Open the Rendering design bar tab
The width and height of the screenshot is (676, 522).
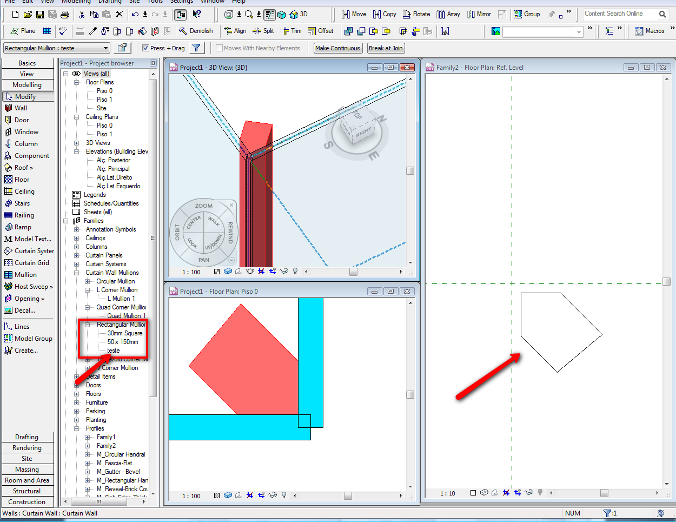point(27,448)
